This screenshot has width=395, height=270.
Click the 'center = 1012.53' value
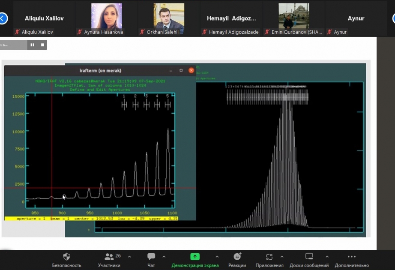[94, 219]
